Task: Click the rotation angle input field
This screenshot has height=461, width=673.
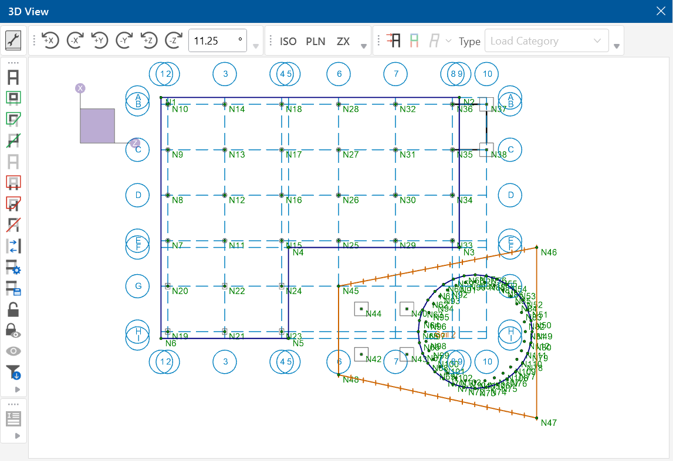Action: click(214, 41)
